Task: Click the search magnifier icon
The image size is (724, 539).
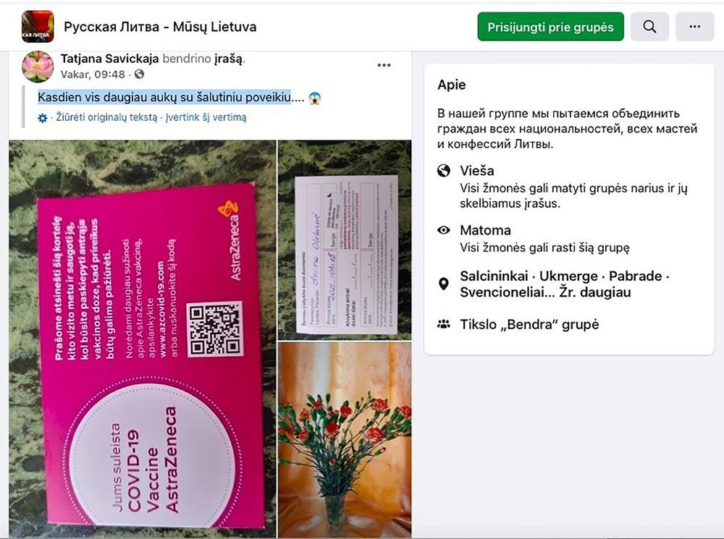Action: click(649, 26)
